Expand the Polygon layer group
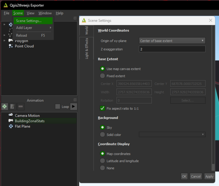Image resolution: width=219 pixels, height=186 pixels. pos(4,41)
